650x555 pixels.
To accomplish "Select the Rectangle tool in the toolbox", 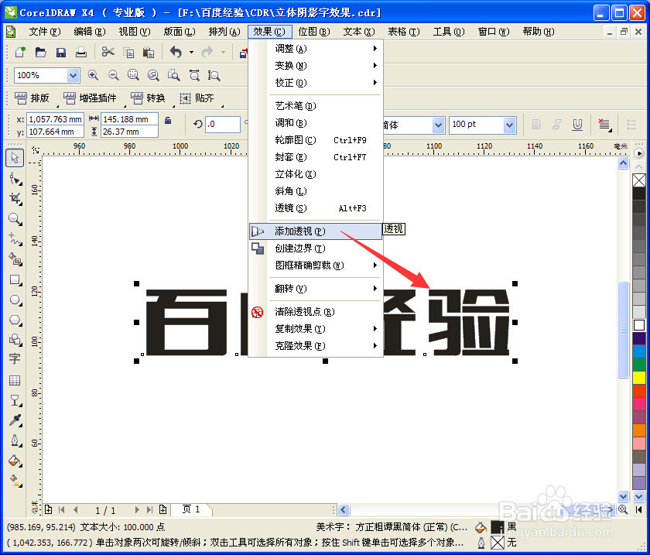I will tap(15, 280).
